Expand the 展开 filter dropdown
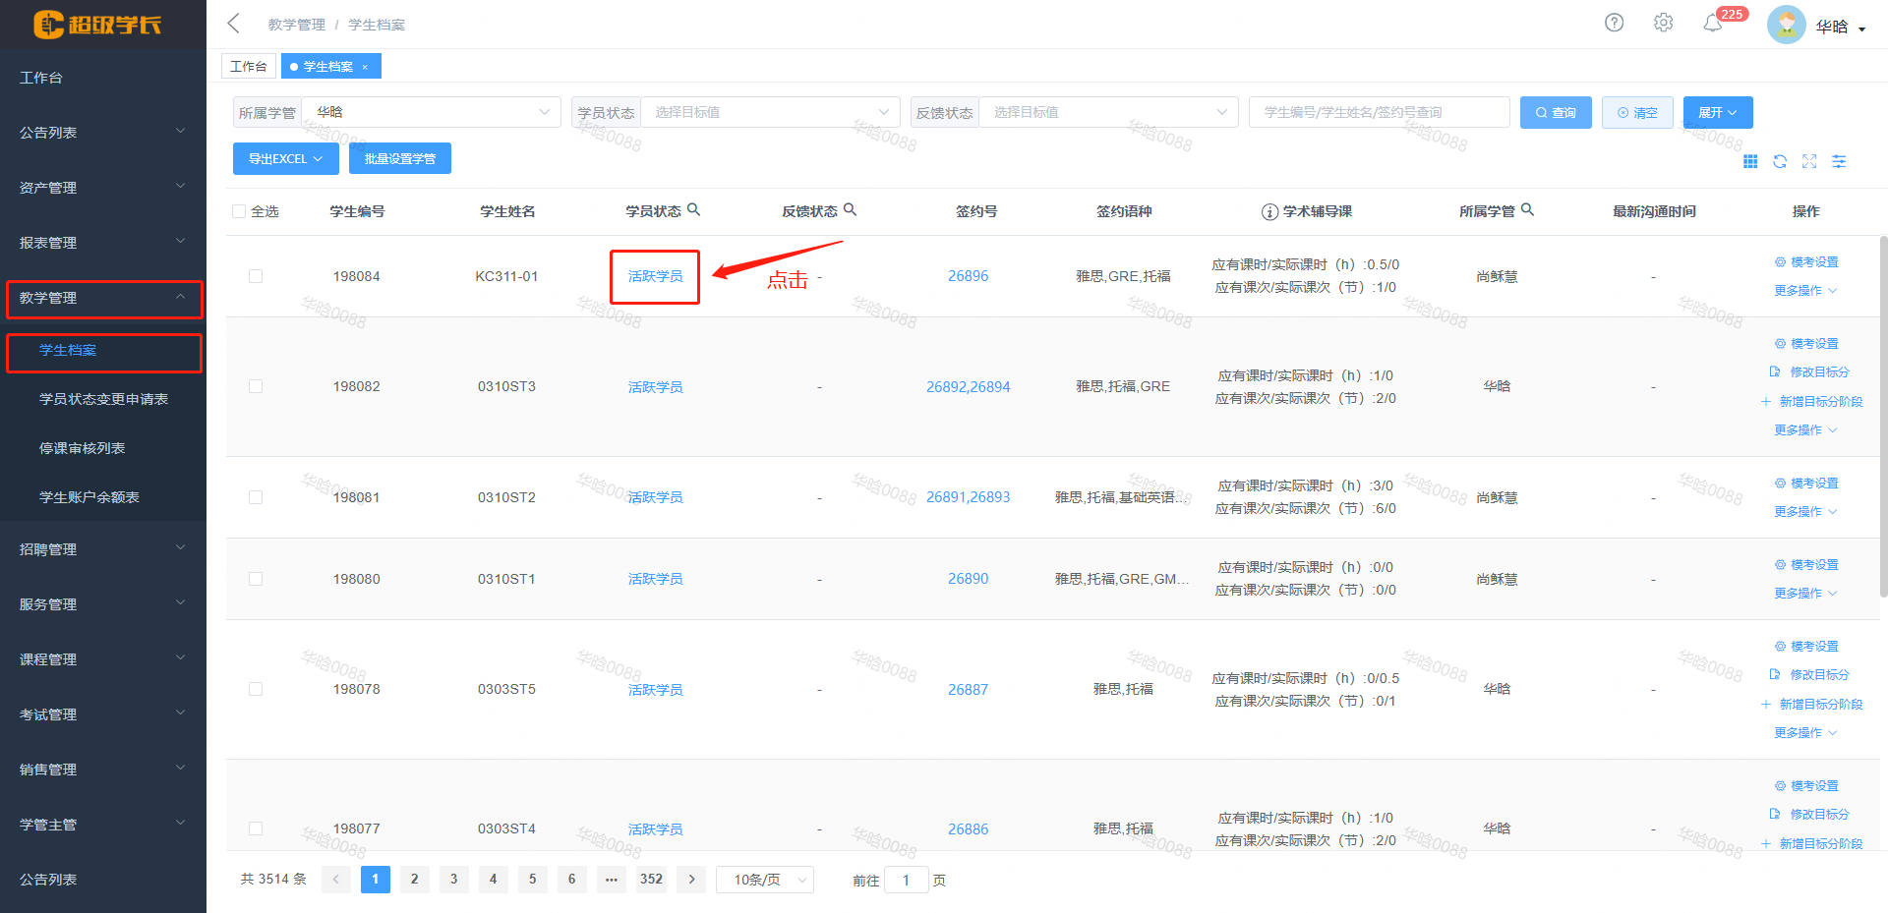 click(x=1717, y=112)
